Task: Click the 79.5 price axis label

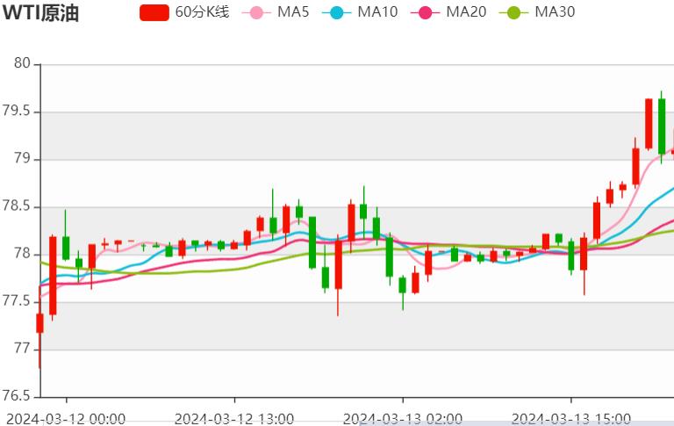Action: click(x=17, y=111)
